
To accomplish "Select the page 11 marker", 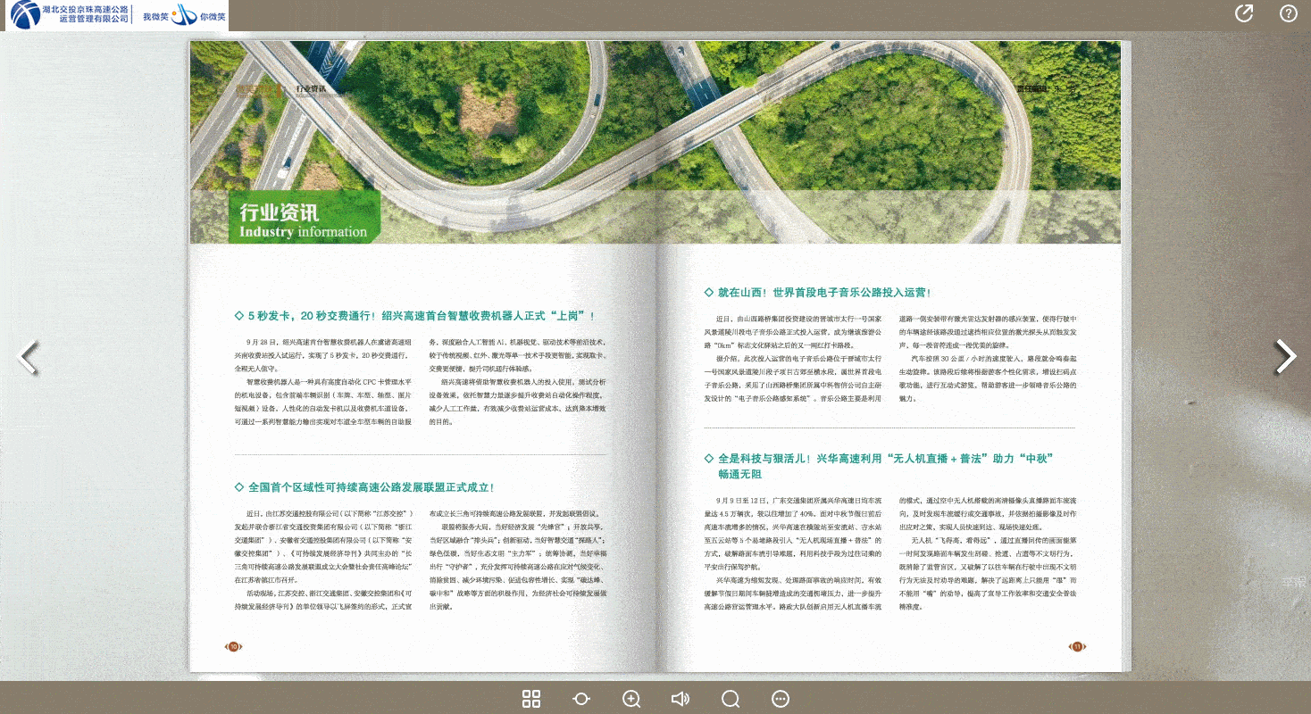I will coord(1076,646).
